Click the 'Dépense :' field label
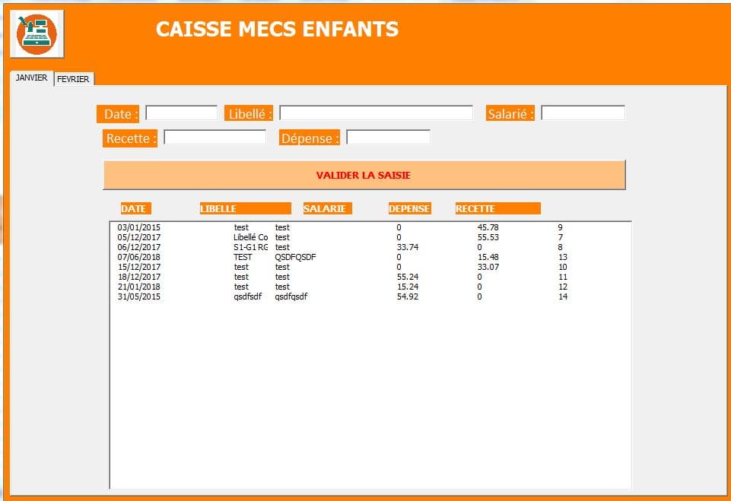 (310, 138)
